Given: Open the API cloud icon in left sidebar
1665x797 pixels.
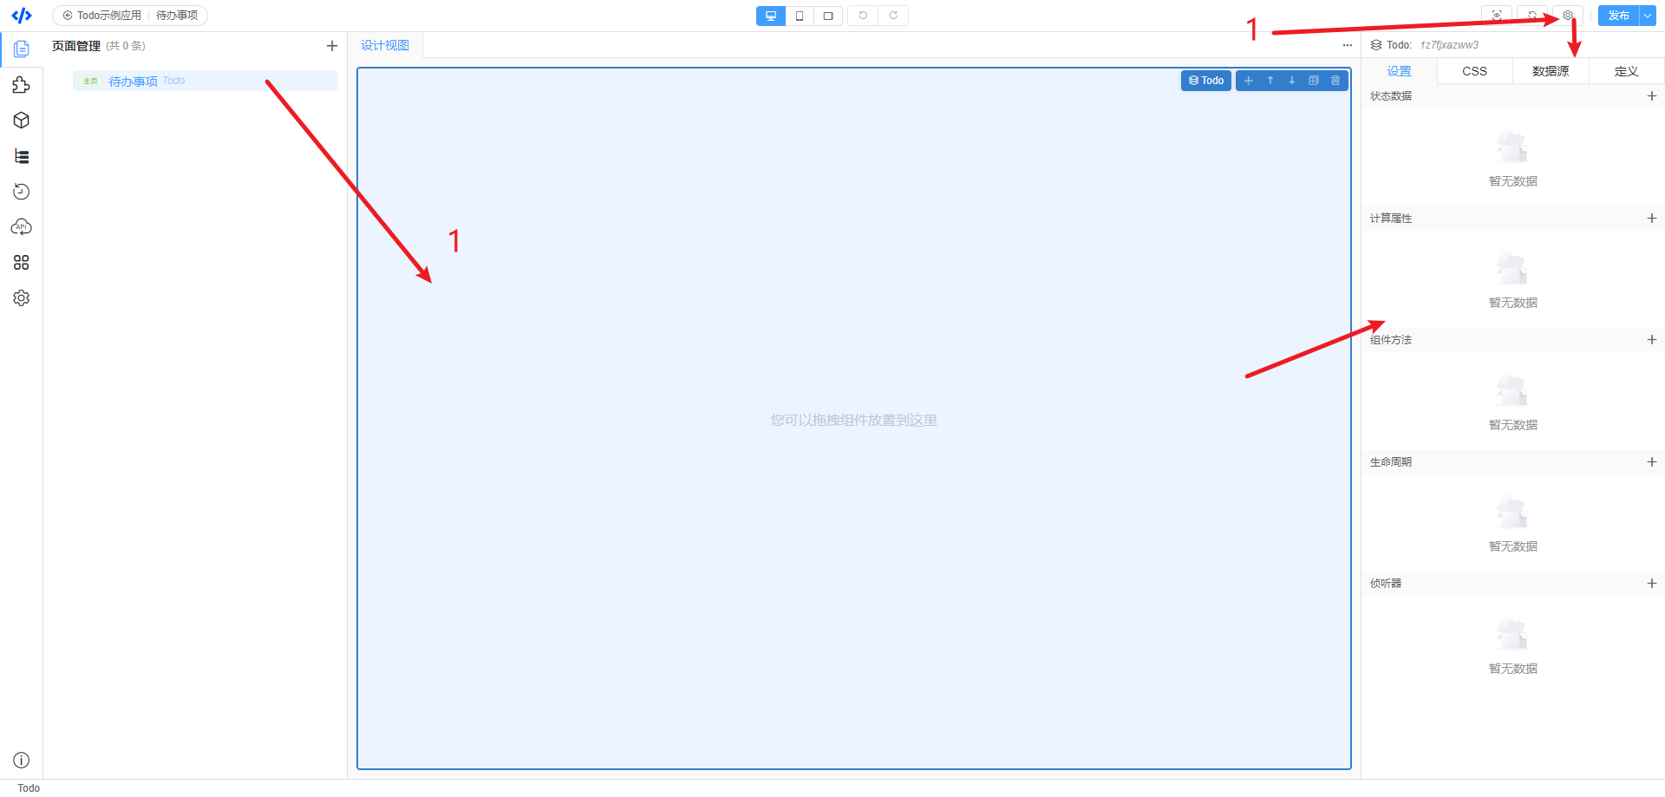Looking at the screenshot, I should click(x=21, y=227).
